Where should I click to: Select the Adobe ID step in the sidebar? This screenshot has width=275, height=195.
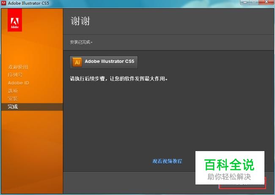(x=19, y=83)
